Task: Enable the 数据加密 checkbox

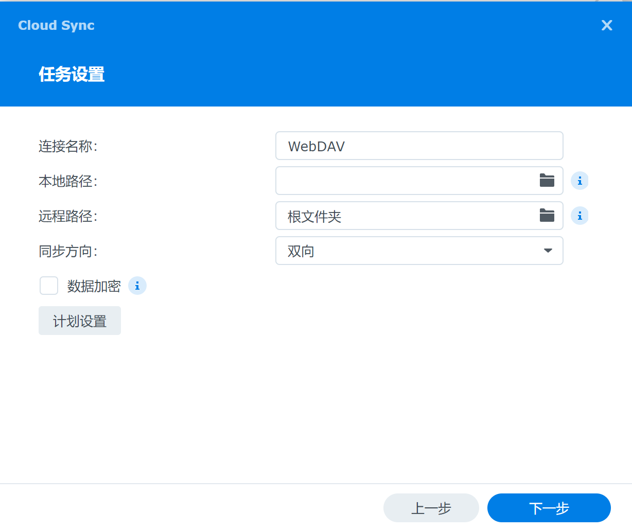Action: pos(49,286)
